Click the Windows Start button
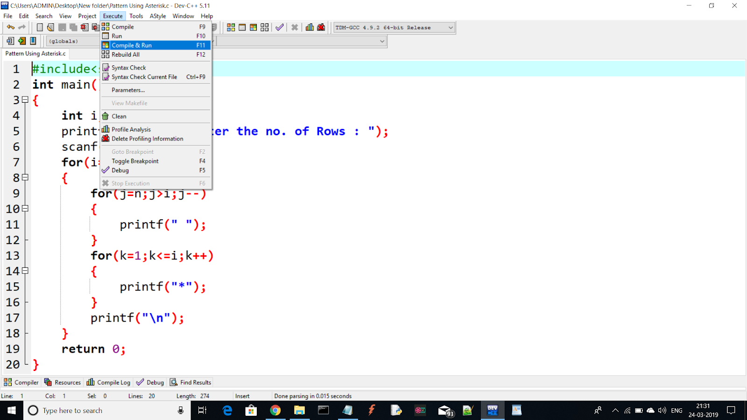The width and height of the screenshot is (747, 420). pyautogui.click(x=12, y=410)
